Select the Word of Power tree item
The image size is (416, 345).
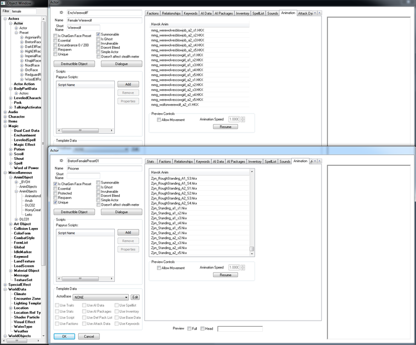26,168
